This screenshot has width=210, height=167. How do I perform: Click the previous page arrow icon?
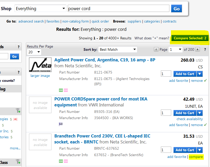pos(156,49)
